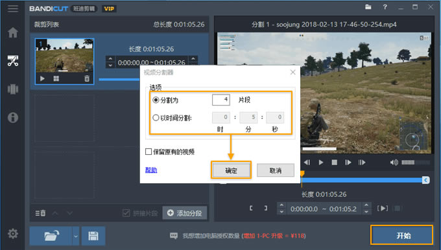This screenshot has width=441, height=250.
Task: Open the Home page in the sidebar
Action: 13,32
